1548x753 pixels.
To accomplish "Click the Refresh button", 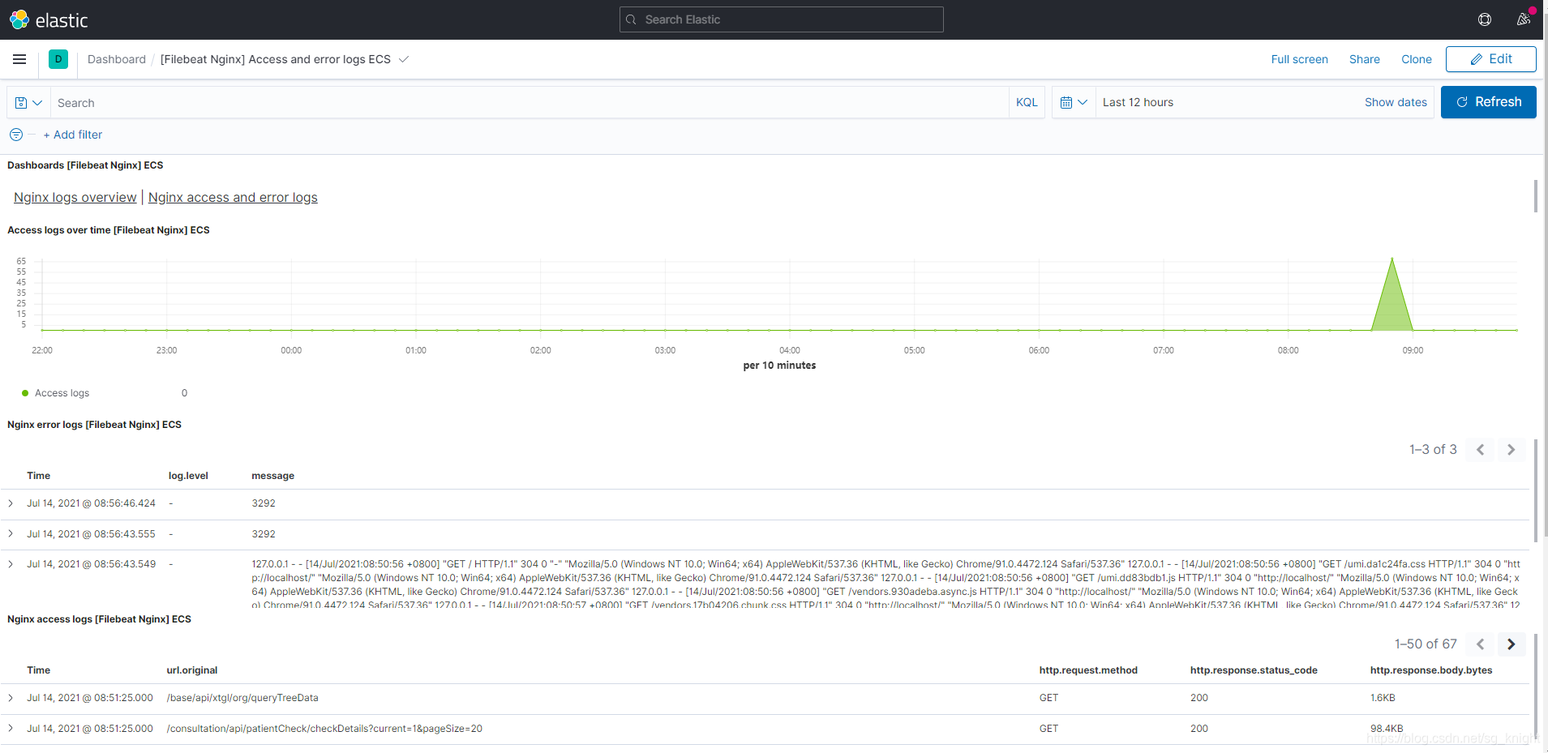I will pyautogui.click(x=1488, y=102).
